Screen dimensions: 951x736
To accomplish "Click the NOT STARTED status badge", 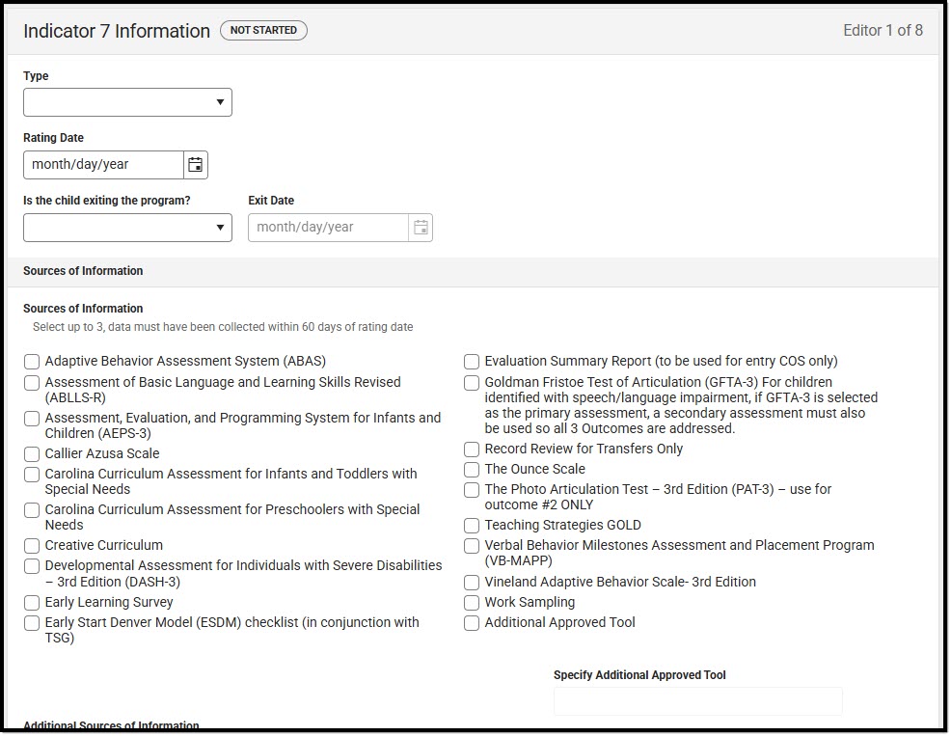I will coord(263,30).
